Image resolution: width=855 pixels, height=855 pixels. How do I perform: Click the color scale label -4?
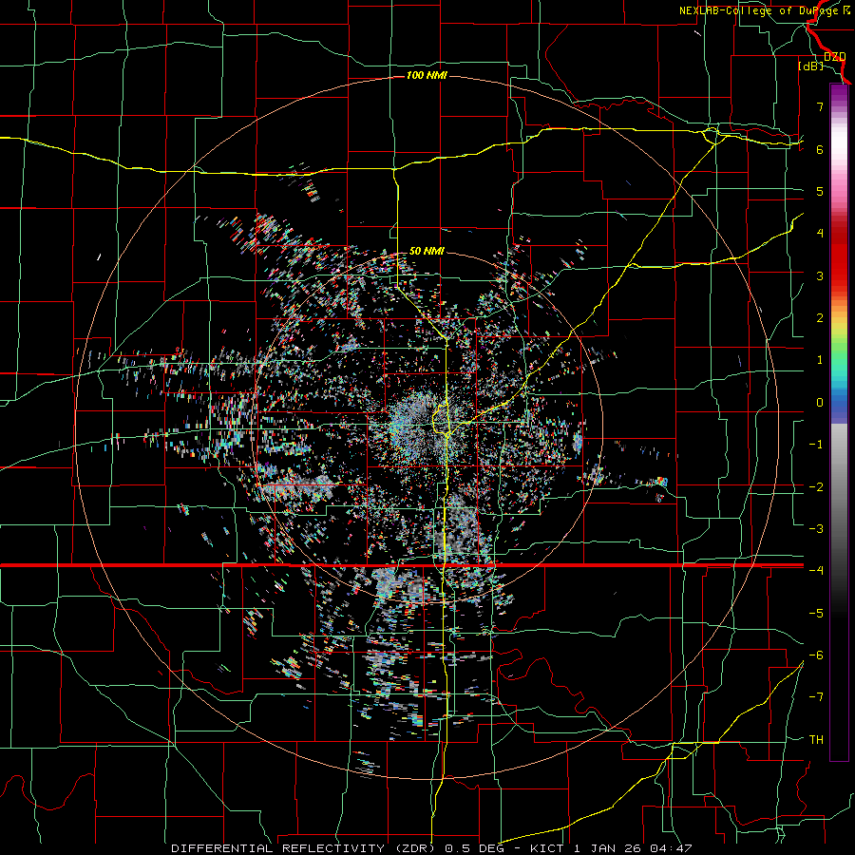tap(816, 570)
